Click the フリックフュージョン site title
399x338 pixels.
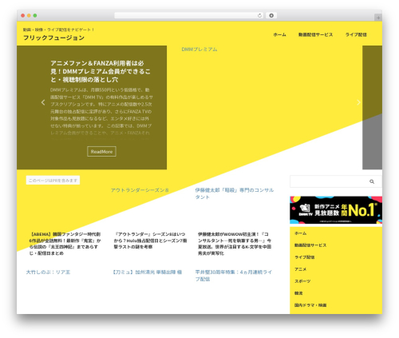[53, 38]
